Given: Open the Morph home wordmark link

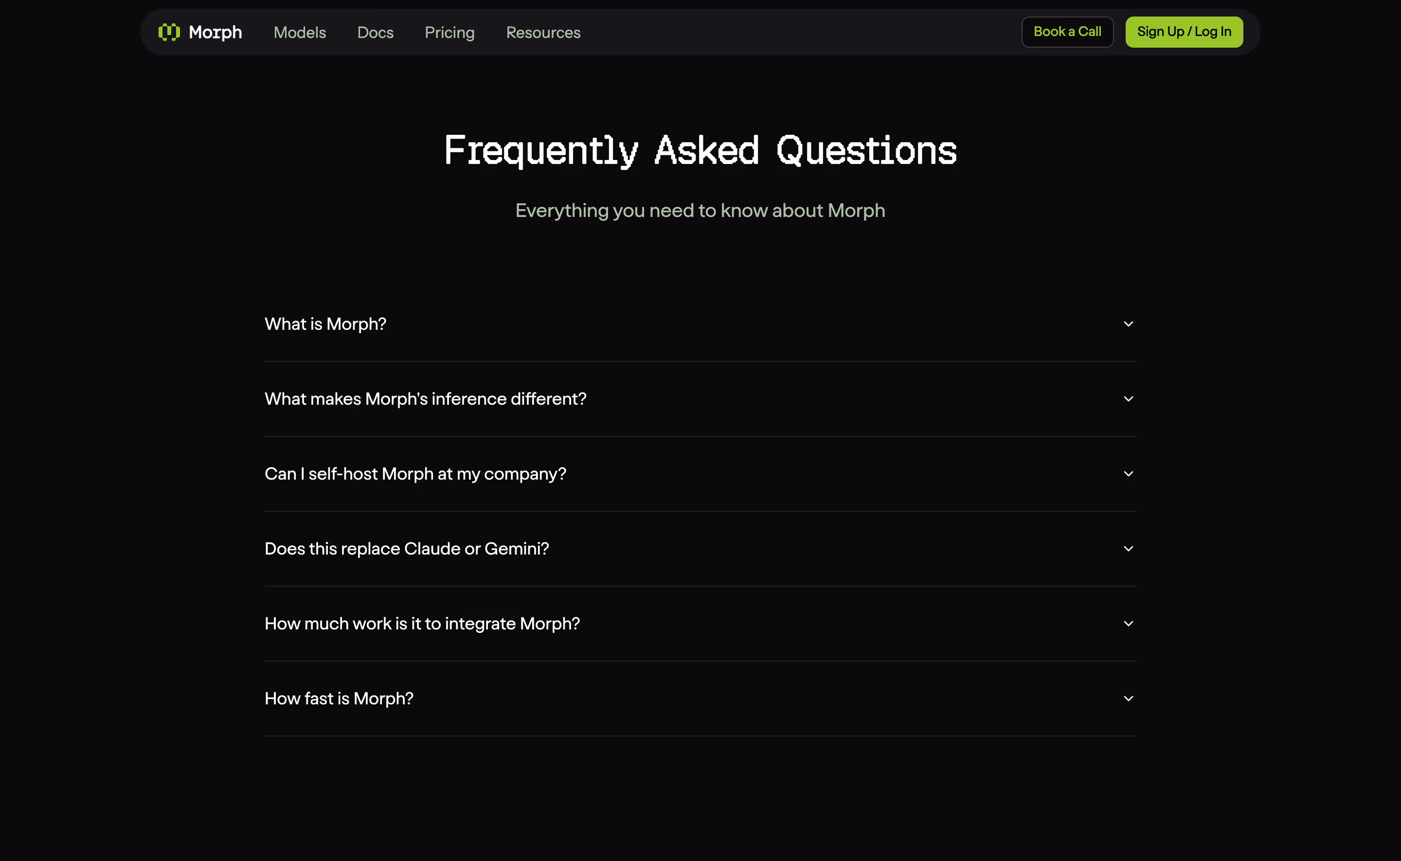Looking at the screenshot, I should (215, 32).
